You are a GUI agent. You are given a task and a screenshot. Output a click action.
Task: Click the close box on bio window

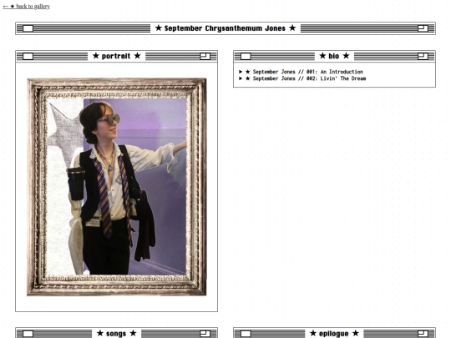coord(246,57)
